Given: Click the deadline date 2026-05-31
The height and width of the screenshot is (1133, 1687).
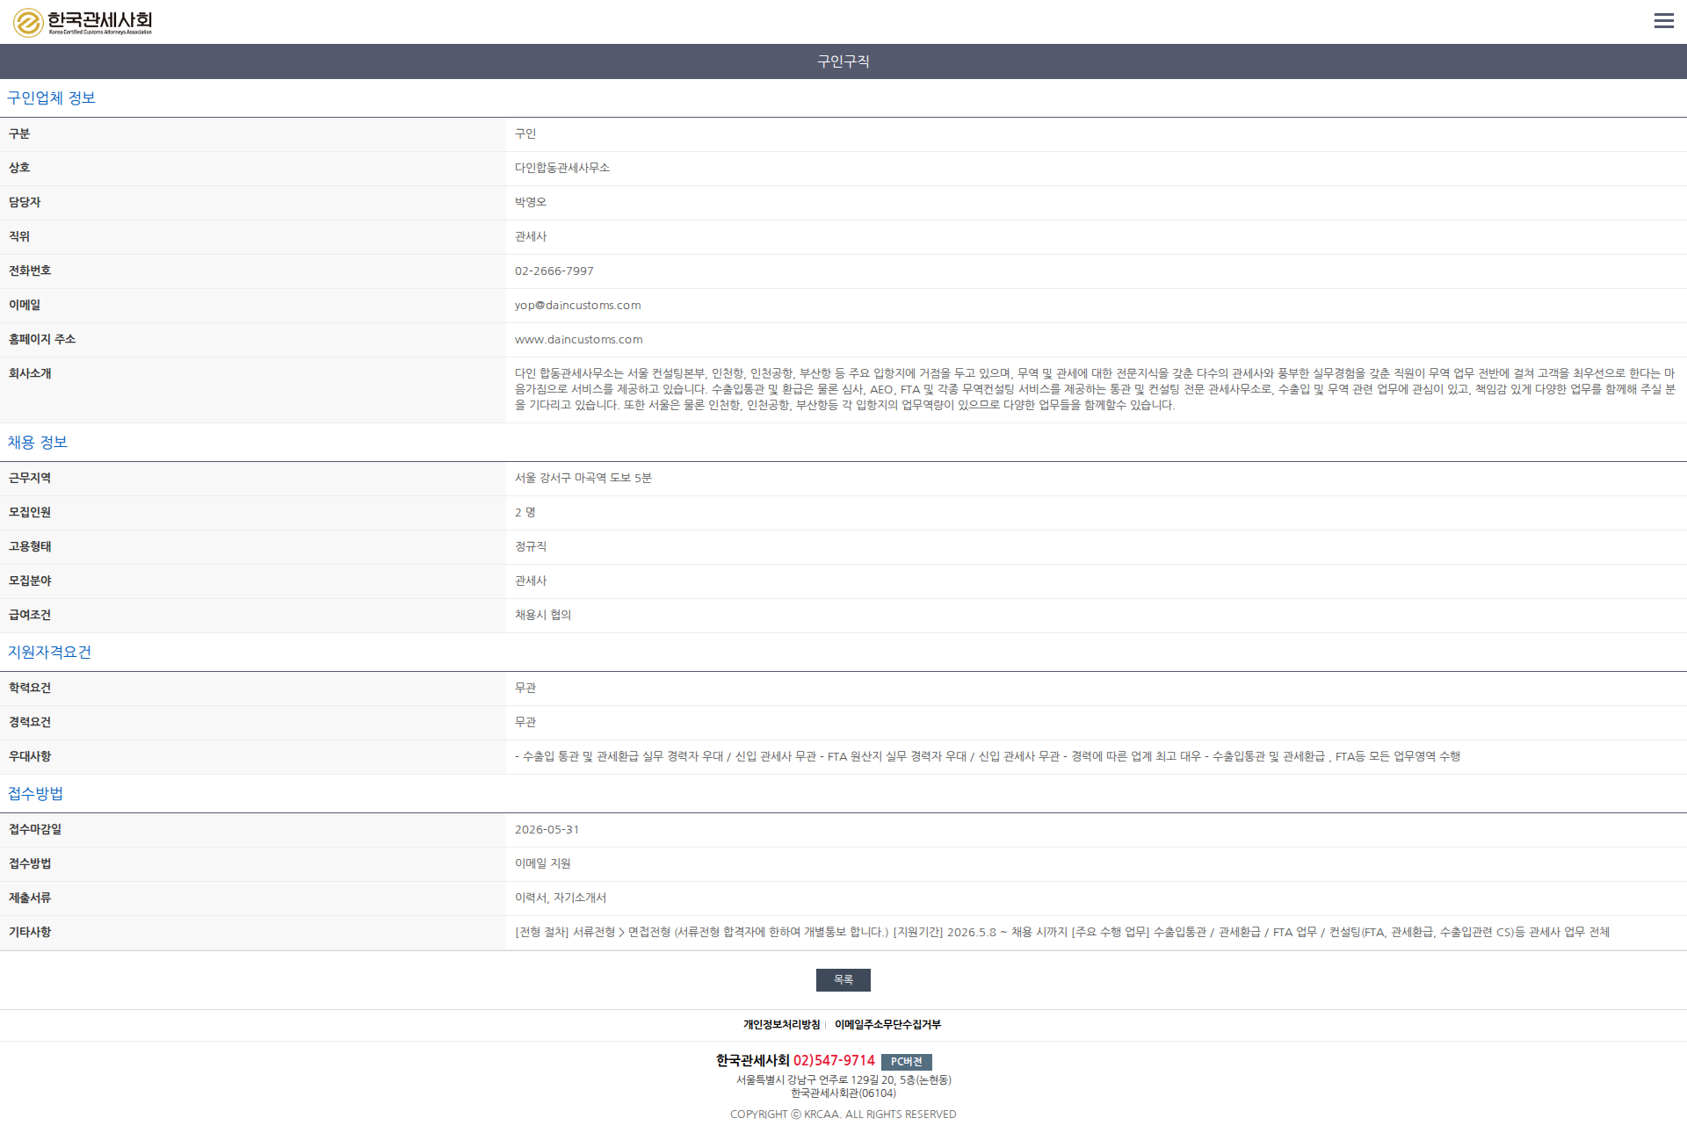Looking at the screenshot, I should coord(547,829).
